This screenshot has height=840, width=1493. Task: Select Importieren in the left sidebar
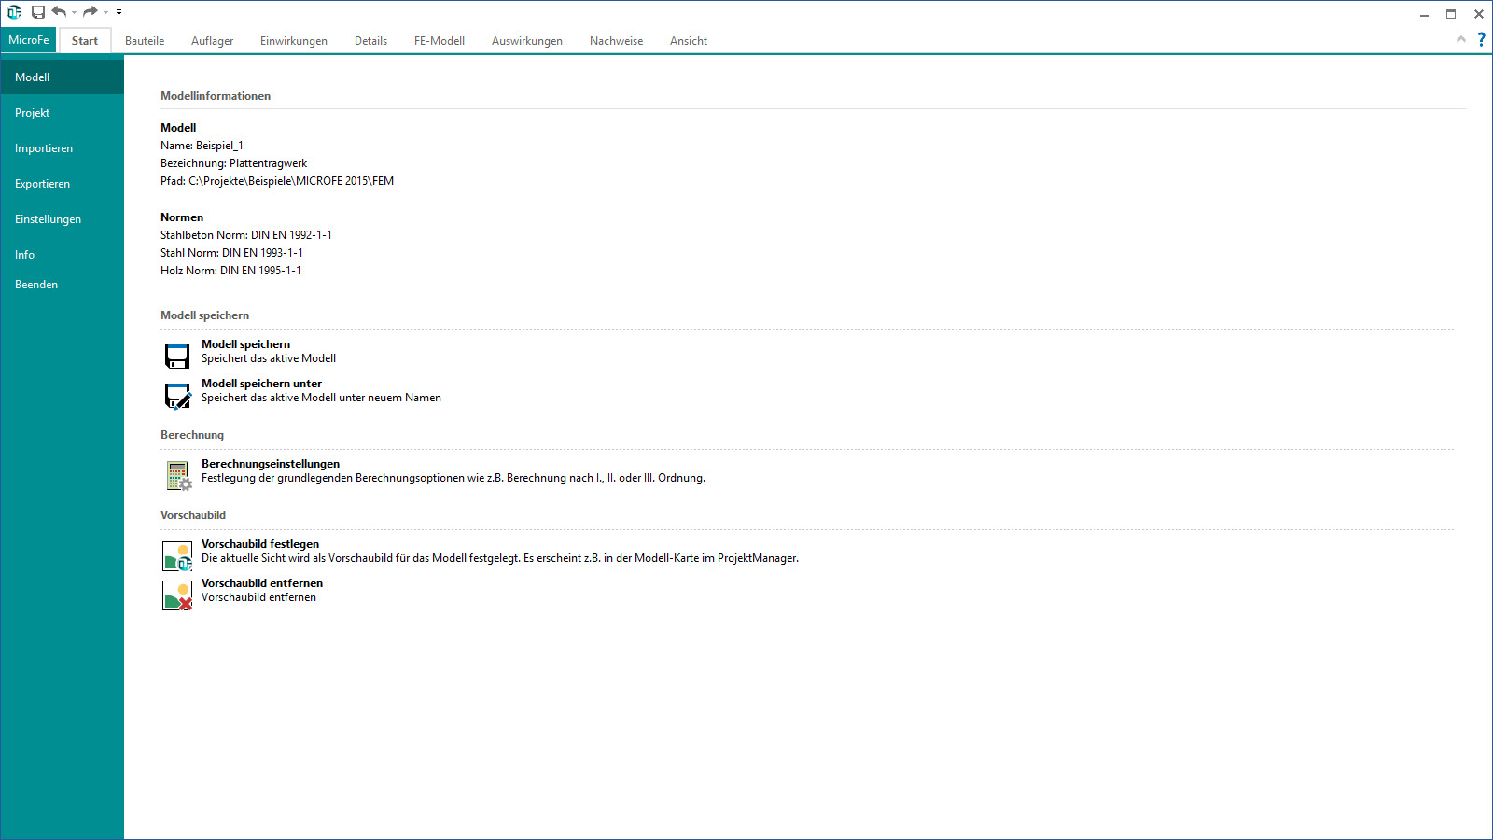click(x=63, y=147)
